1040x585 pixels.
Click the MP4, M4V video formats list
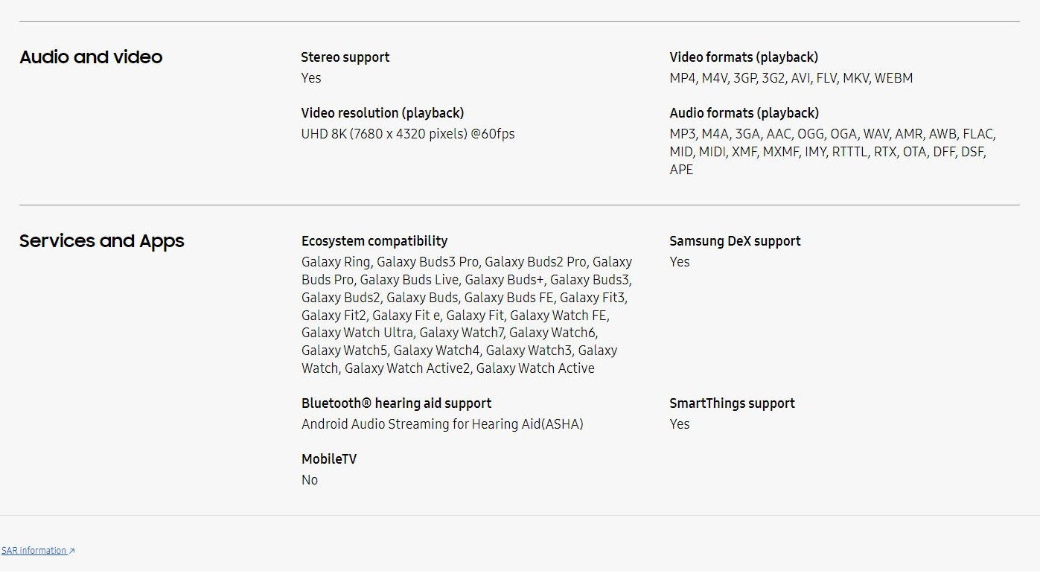[791, 78]
